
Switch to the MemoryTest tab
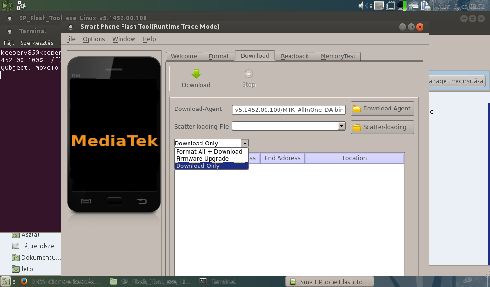(338, 56)
